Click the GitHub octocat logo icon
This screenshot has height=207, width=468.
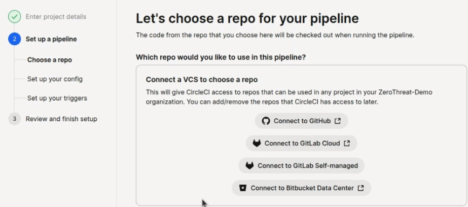(266, 121)
